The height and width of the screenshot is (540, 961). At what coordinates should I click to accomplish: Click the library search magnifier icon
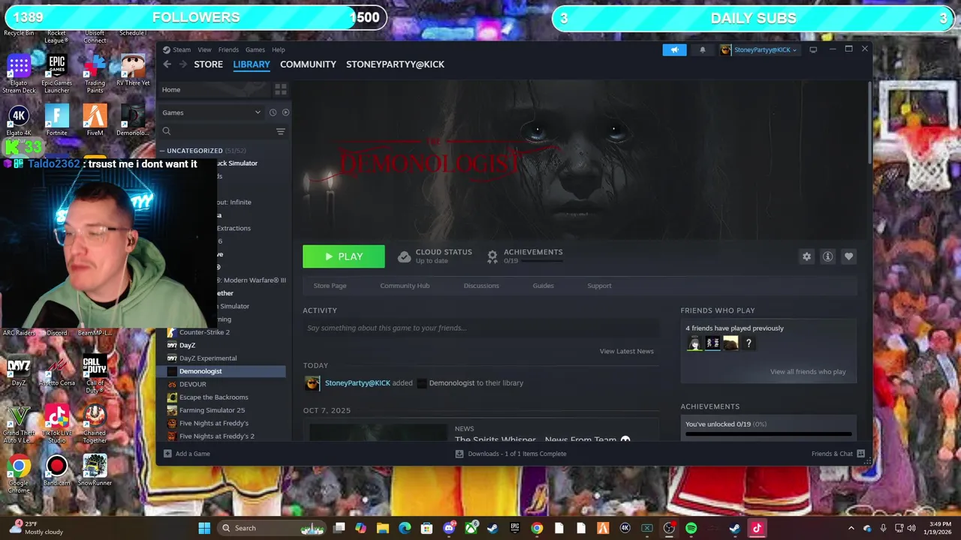(x=167, y=131)
